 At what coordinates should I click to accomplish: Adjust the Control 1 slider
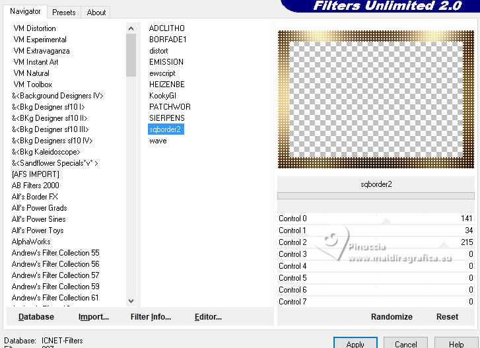(376, 230)
